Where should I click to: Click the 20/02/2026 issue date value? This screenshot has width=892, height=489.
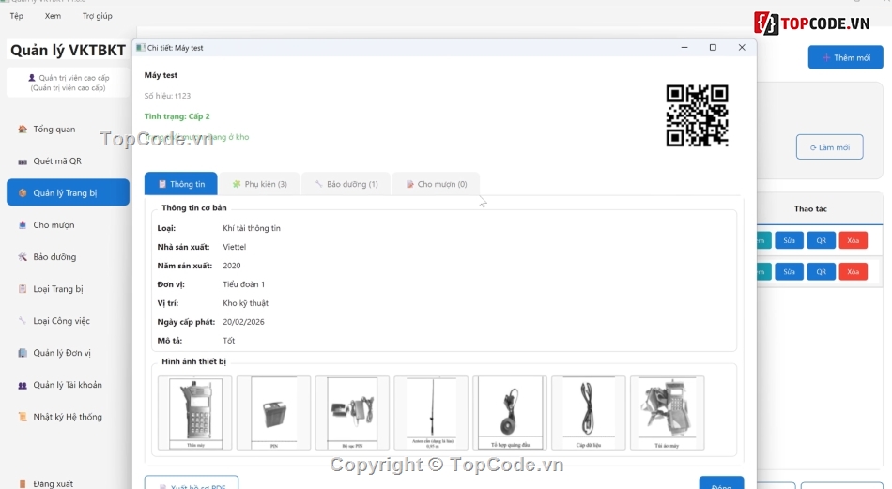point(243,322)
